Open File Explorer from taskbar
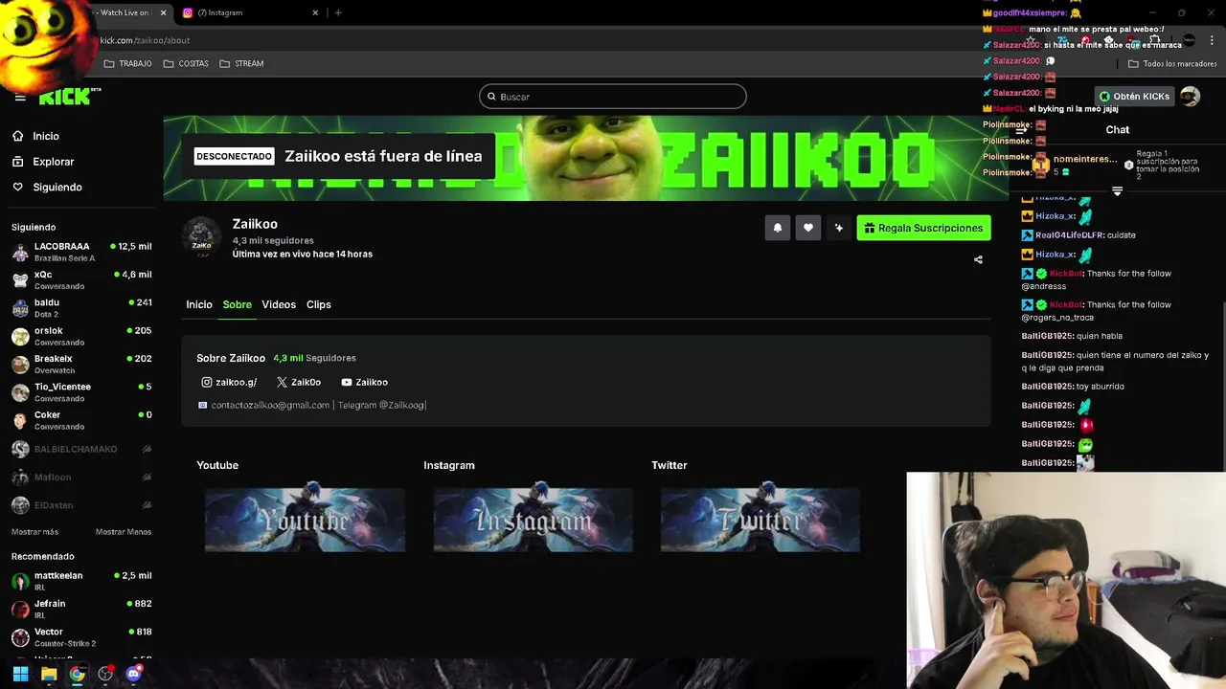The image size is (1226, 689). [49, 674]
